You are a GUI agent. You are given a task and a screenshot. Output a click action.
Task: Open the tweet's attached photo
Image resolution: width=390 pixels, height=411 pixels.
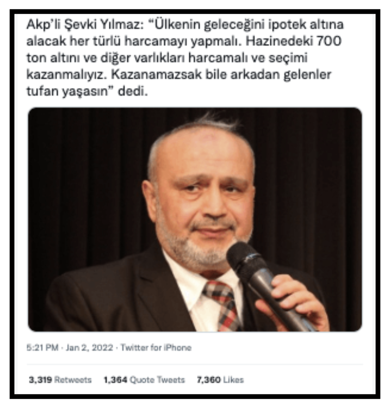(x=195, y=219)
